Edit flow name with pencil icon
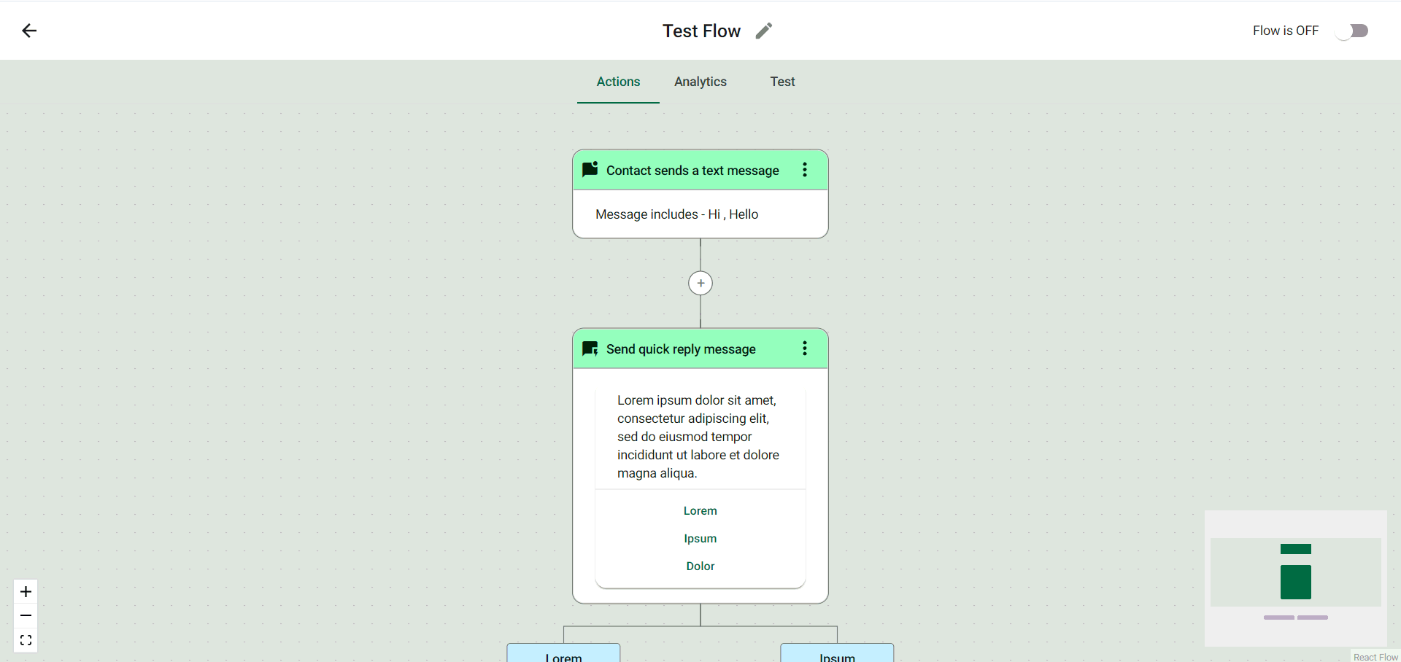 pyautogui.click(x=763, y=31)
